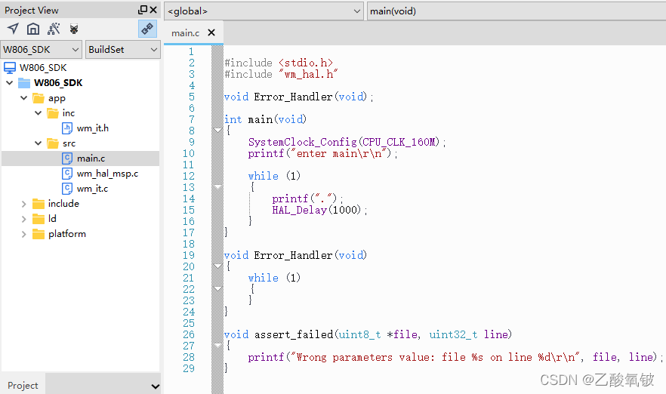This screenshot has height=394, width=666.
Task: Click line number 14 in the gutter
Action: (x=189, y=199)
